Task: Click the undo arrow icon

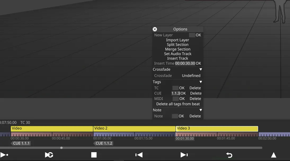Action: click(229, 155)
